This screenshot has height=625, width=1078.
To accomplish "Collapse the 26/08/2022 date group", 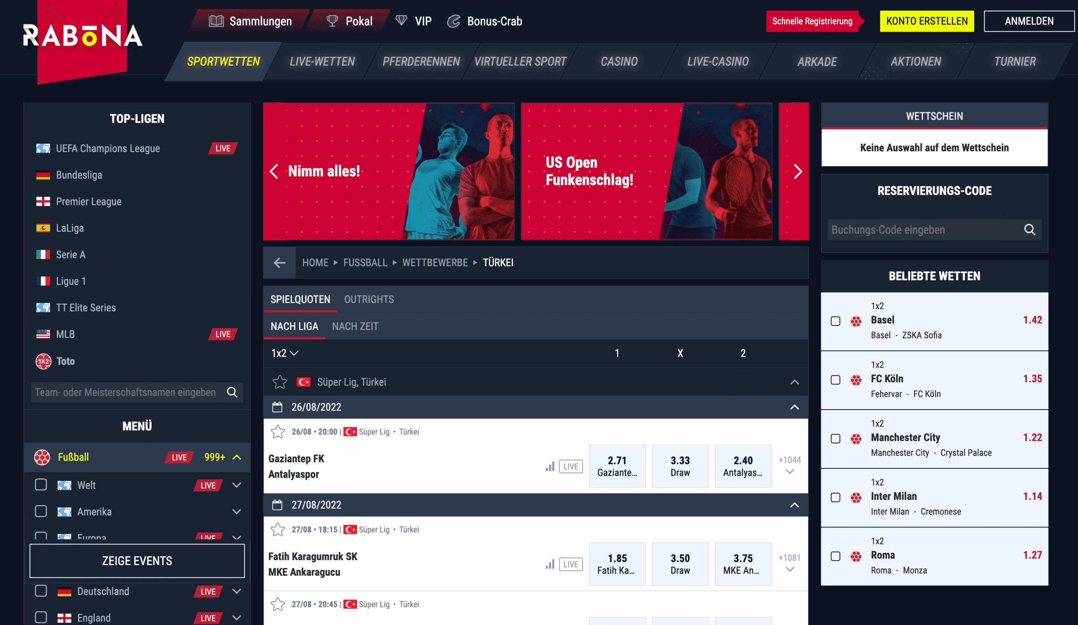I will (794, 407).
